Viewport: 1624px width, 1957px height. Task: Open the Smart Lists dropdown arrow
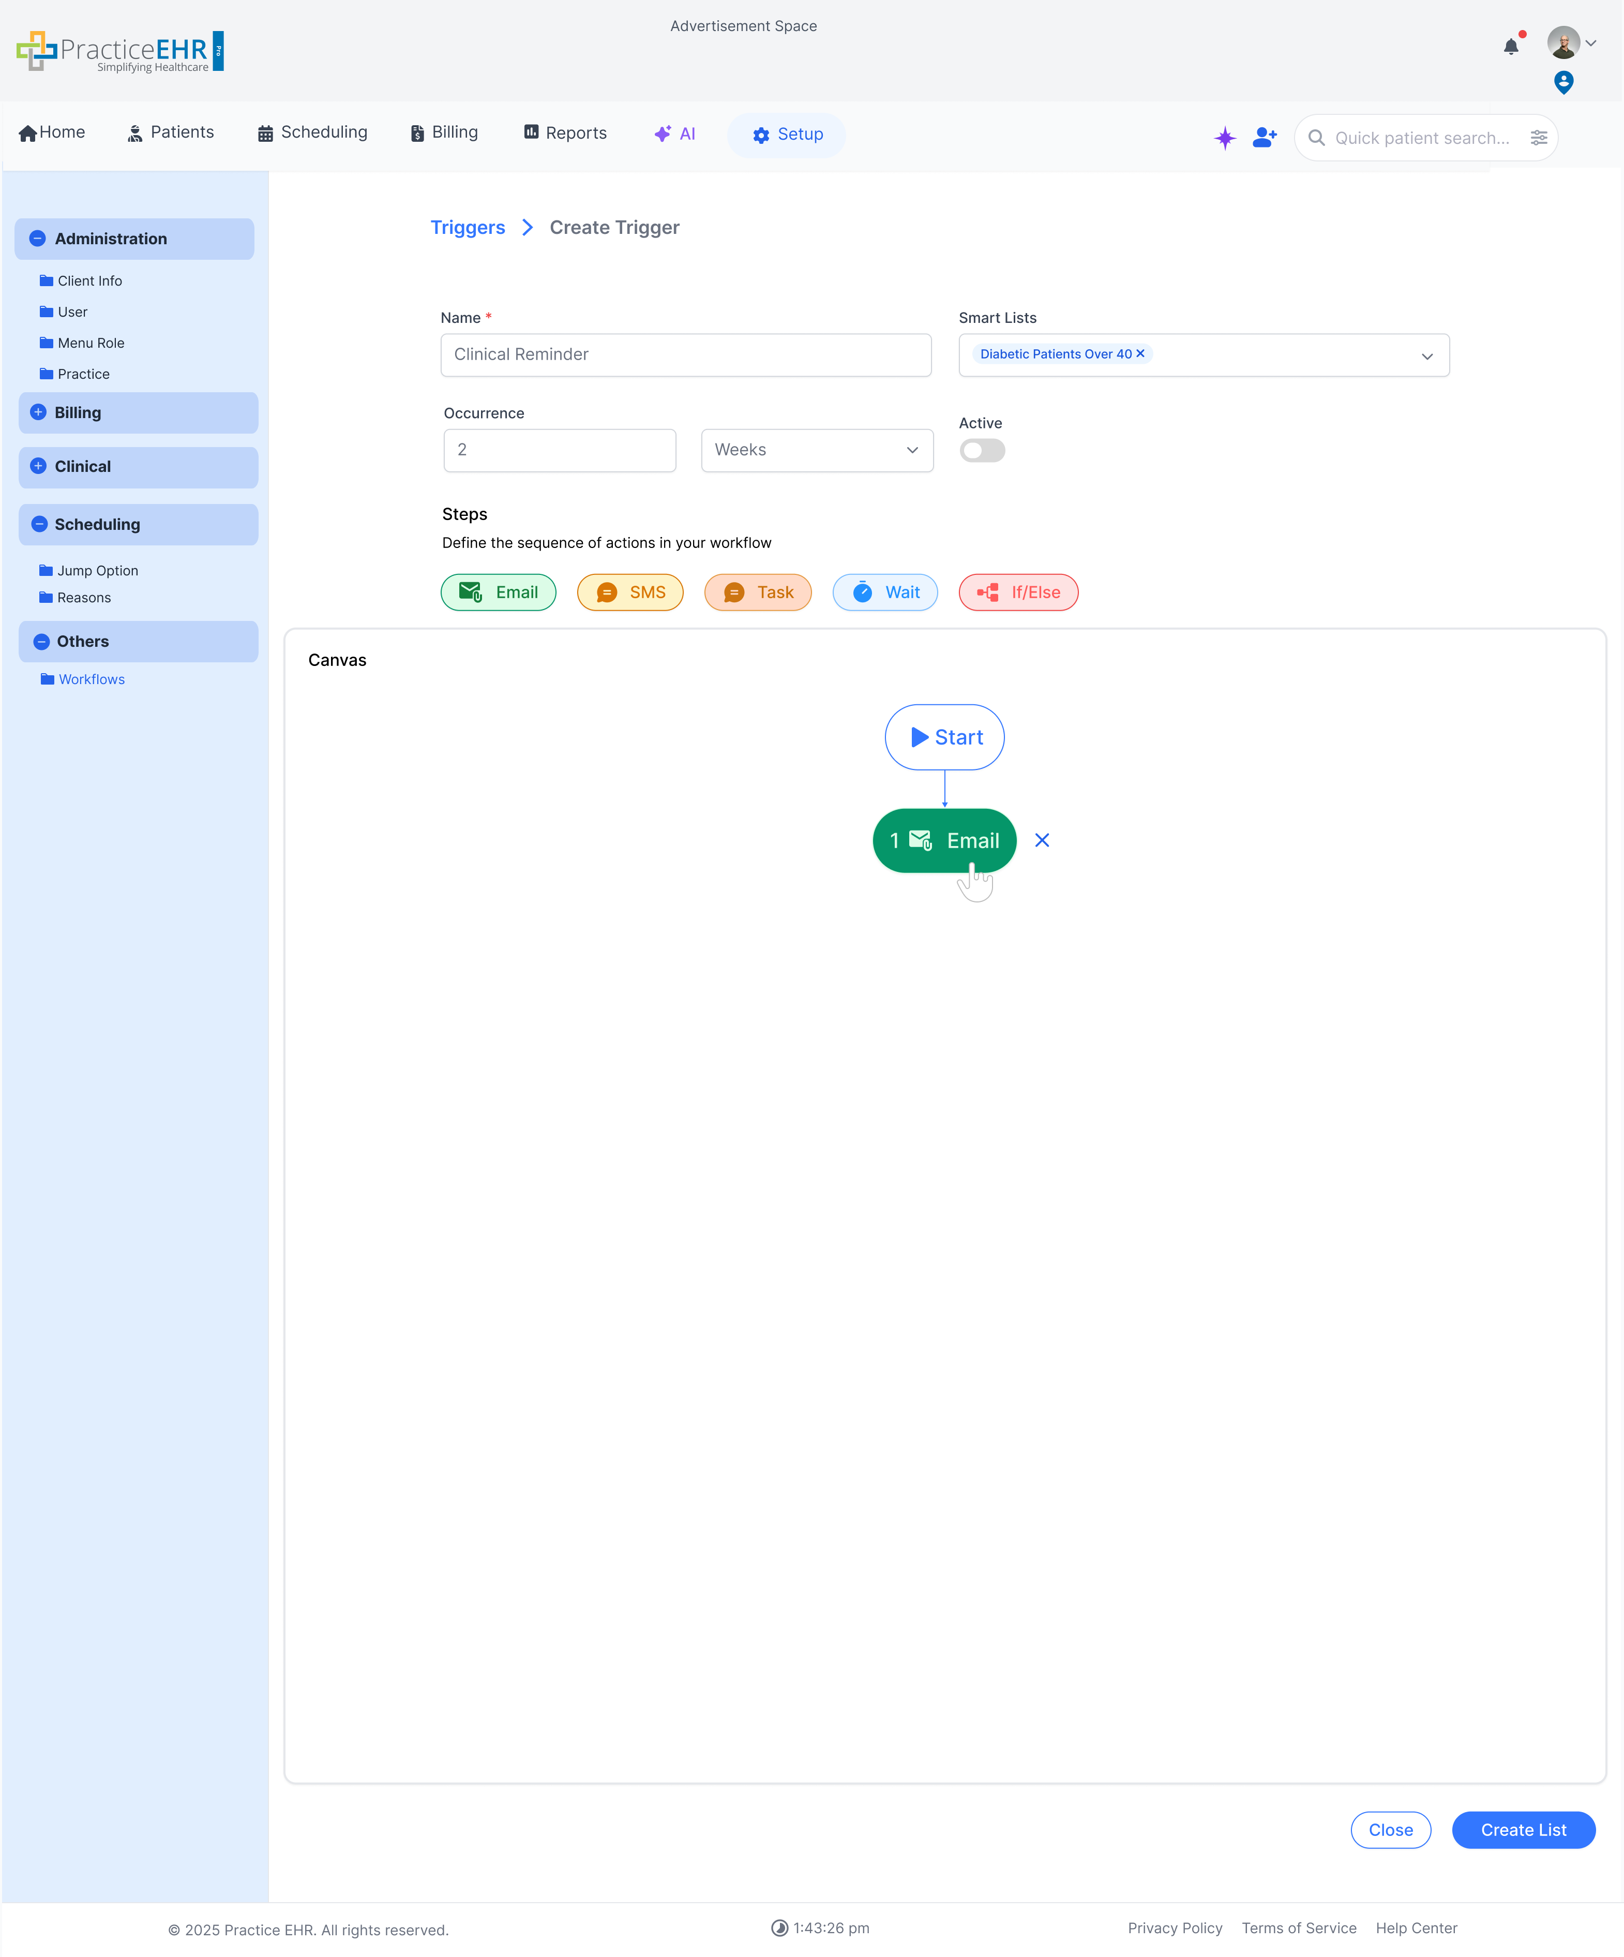[1426, 356]
